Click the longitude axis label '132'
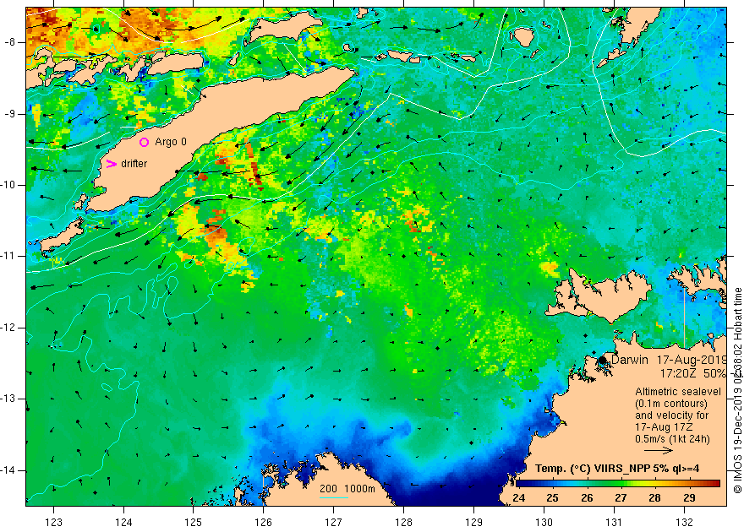Viewport: 744px width, 532px height. (684, 522)
